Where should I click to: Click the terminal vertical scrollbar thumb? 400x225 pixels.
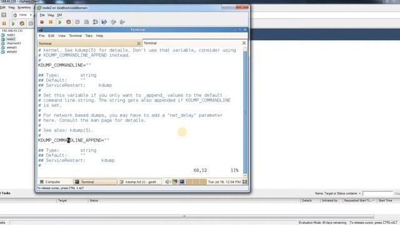[245, 112]
